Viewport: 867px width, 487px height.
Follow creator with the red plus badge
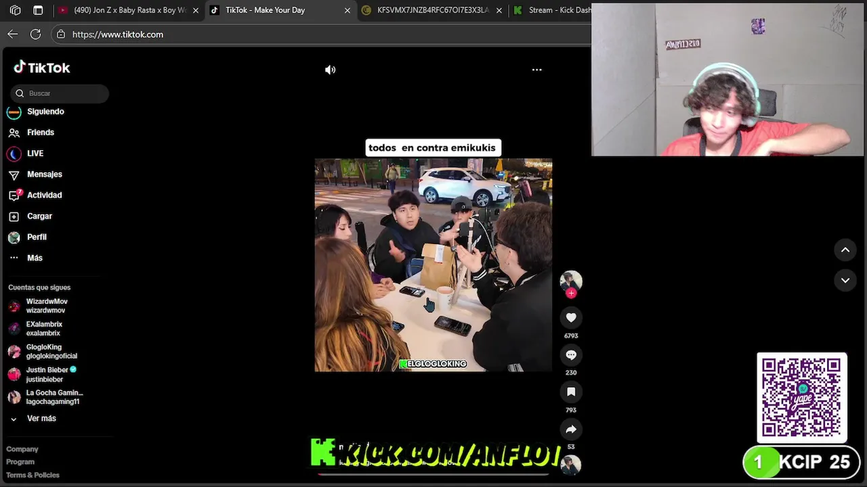(x=571, y=293)
